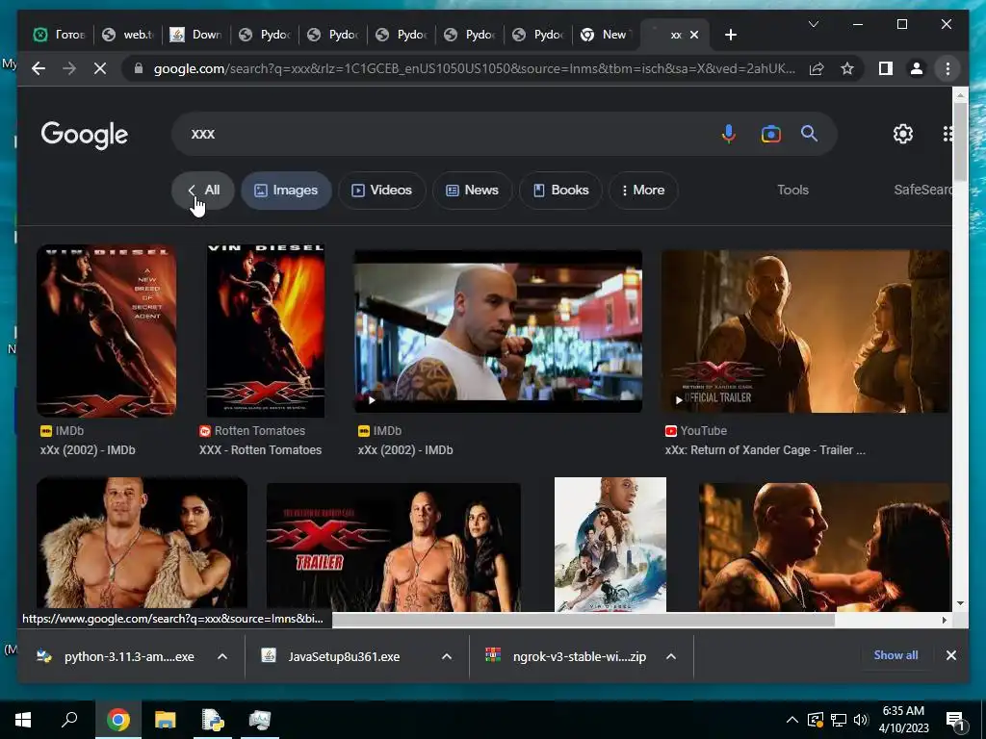Bookmark this page with the star icon
Viewport: 986px width, 739px height.
tap(847, 68)
